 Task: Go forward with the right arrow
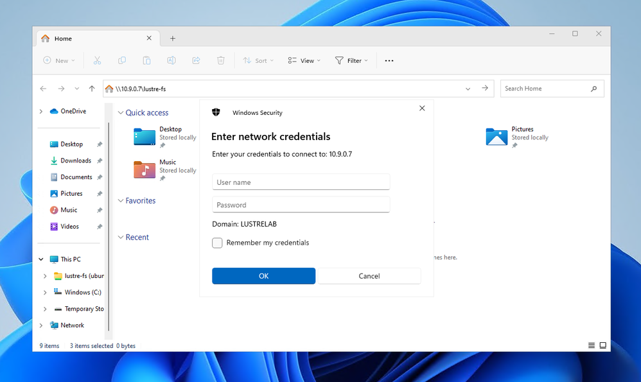[61, 88]
